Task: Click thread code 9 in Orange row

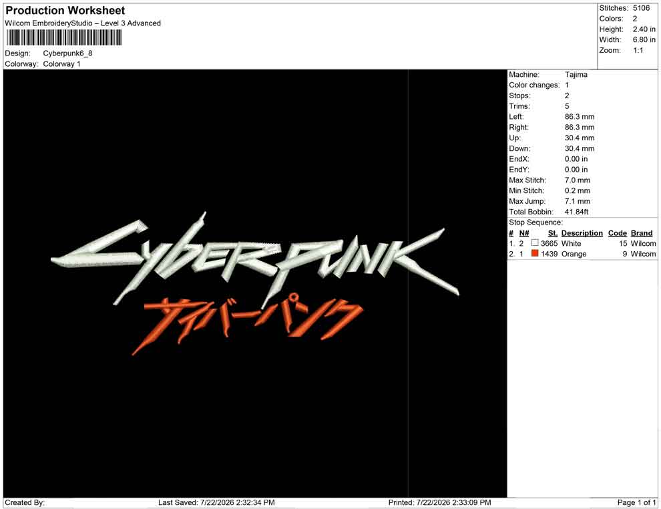Action: pos(625,254)
